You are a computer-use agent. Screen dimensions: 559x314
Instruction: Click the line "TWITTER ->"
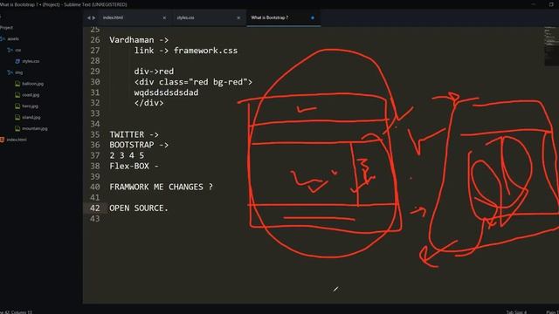[134, 134]
